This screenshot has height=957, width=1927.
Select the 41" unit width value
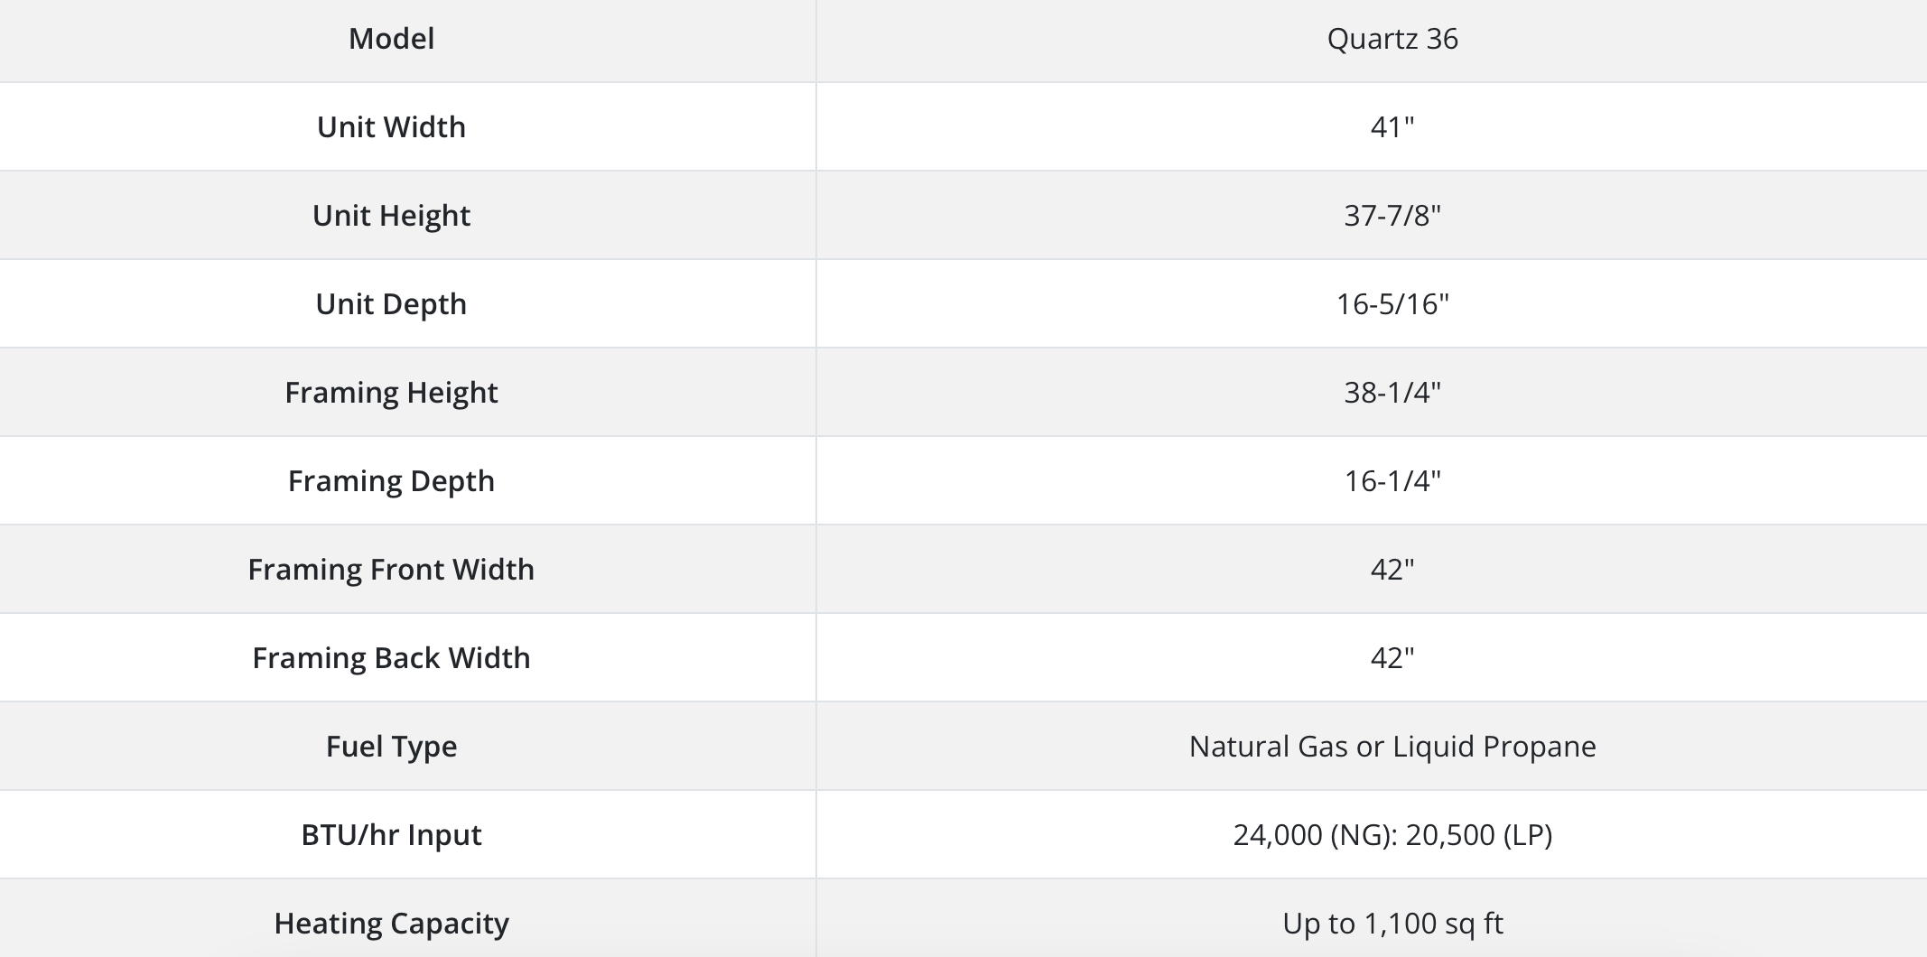coord(1392,127)
